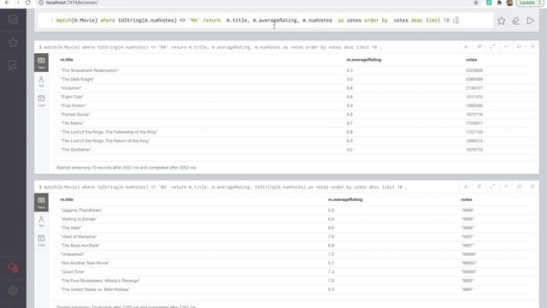Export first result frame via download icon
The height and width of the screenshot is (308, 547).
pyautogui.click(x=466, y=47)
